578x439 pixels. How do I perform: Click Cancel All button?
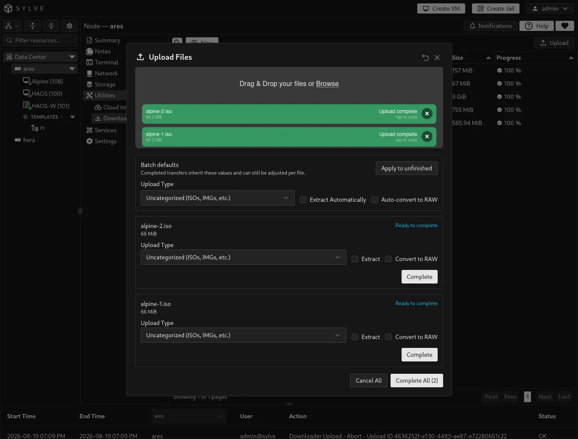(369, 381)
